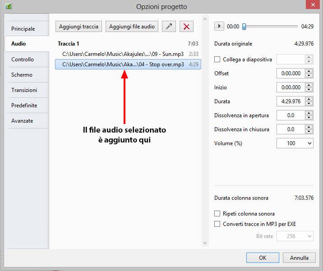Select the 09 - Sun.mp3 track
Image resolution: width=323 pixels, height=271 pixels.
click(123, 54)
